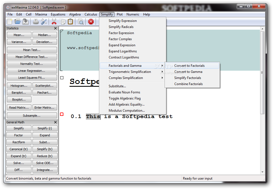Click the Mean... button

point(19,35)
